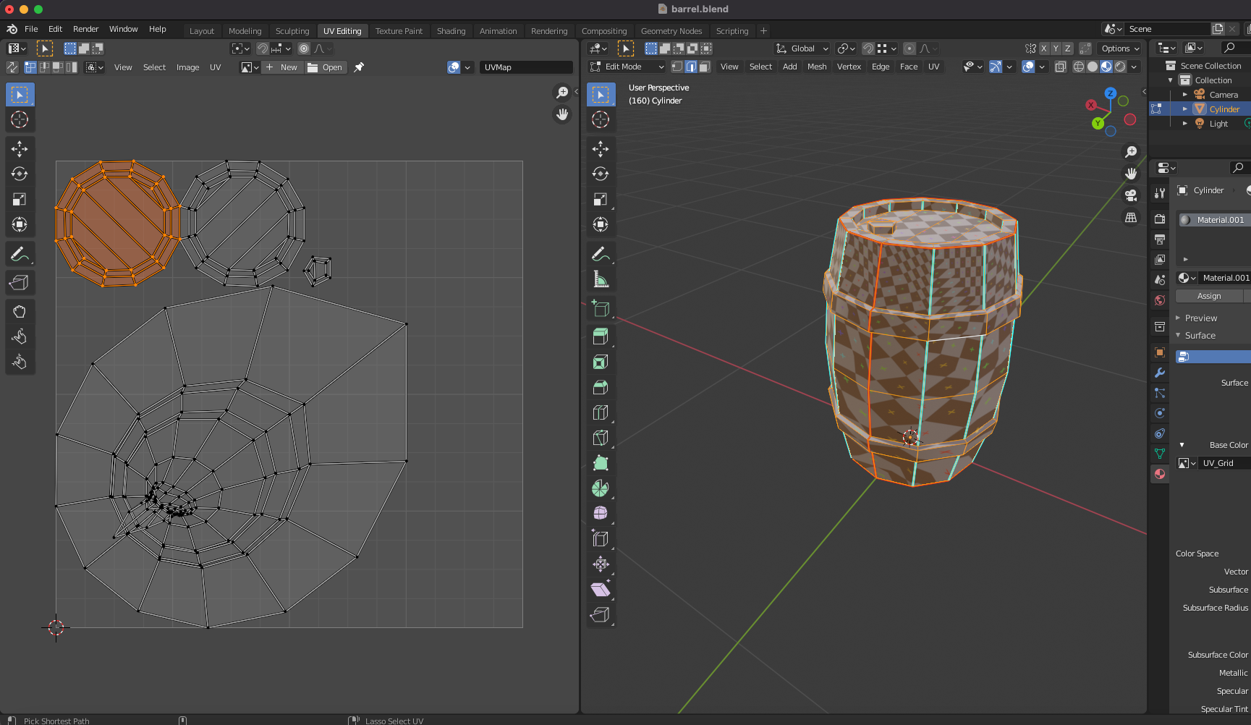Switch to the Texture Paint workspace tab

pyautogui.click(x=399, y=31)
